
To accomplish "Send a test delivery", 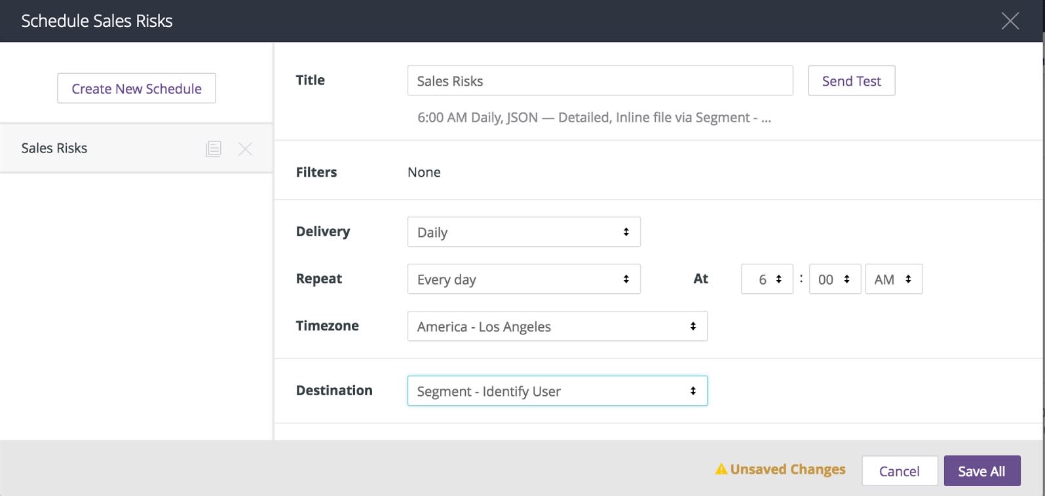I will [x=851, y=81].
